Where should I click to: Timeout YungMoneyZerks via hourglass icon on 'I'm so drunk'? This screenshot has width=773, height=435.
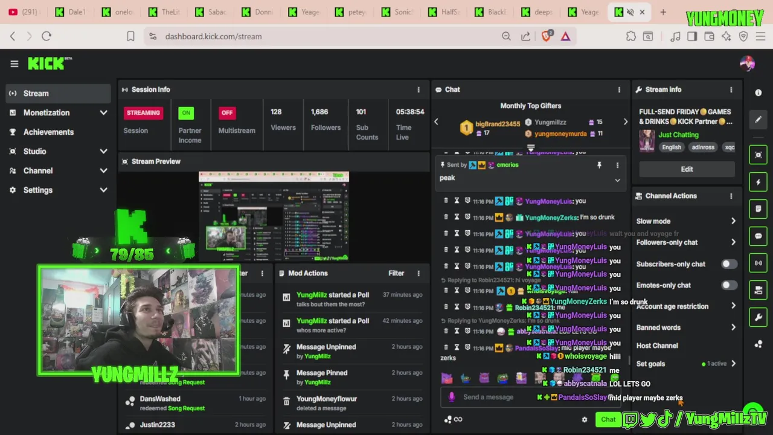(x=457, y=217)
